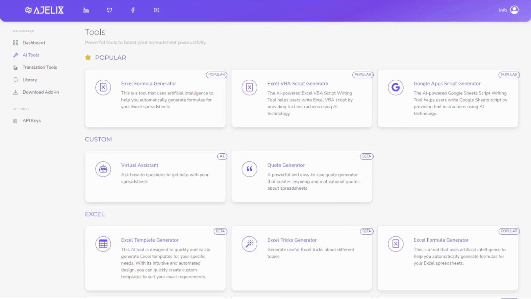Click the Excel VBA Script Generator icon

coord(249,87)
